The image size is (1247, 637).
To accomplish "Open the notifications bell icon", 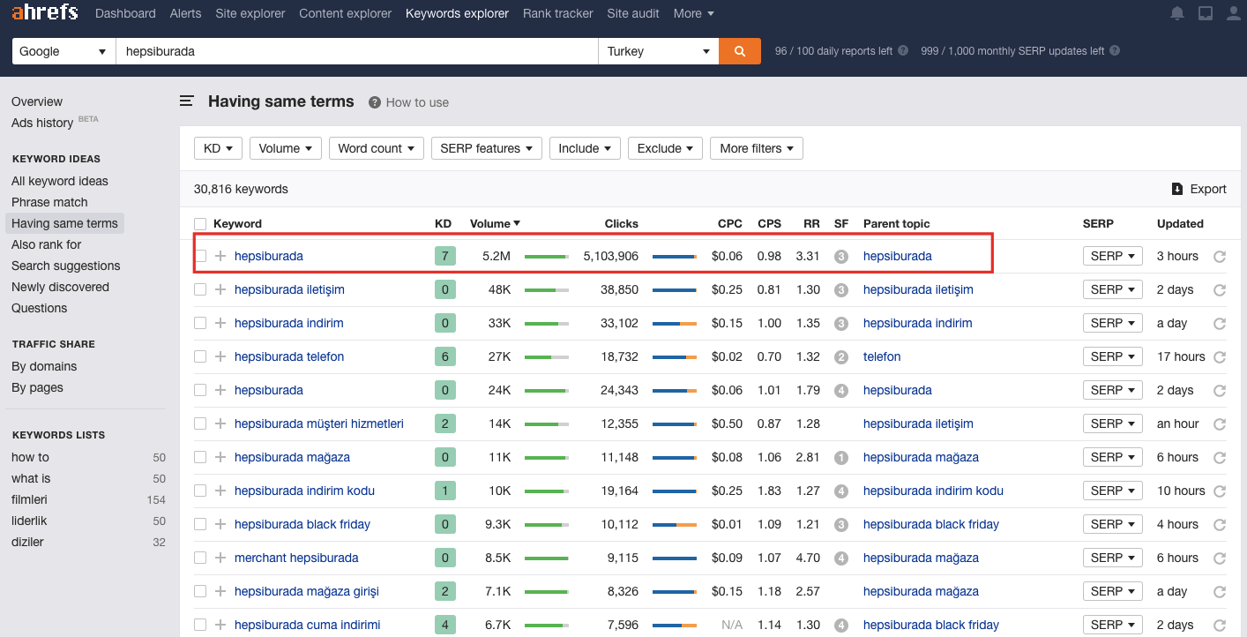I will click(1177, 13).
